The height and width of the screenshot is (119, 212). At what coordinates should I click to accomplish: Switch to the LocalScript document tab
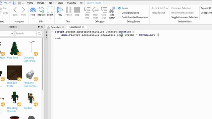[77, 27]
